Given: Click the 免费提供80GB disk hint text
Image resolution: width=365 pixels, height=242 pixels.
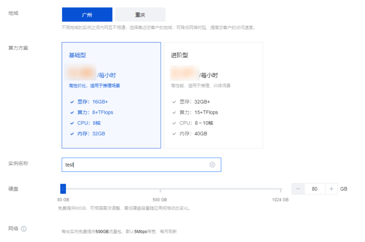Looking at the screenshot, I should tap(124, 208).
